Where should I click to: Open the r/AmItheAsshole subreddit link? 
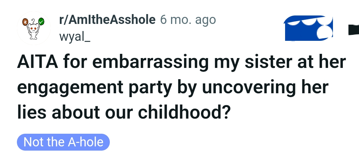(107, 20)
